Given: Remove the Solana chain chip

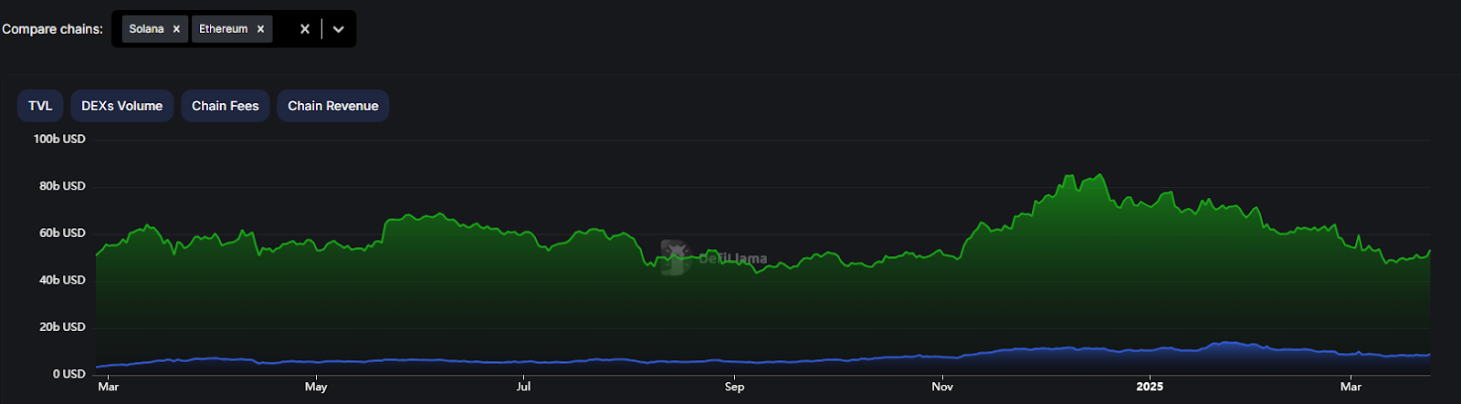Looking at the screenshot, I should (176, 29).
